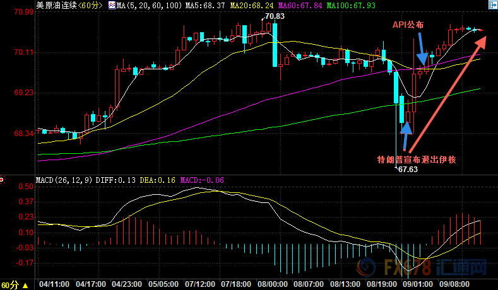Click the 69.23 price axis label
The image size is (498, 290).
[x=24, y=93]
